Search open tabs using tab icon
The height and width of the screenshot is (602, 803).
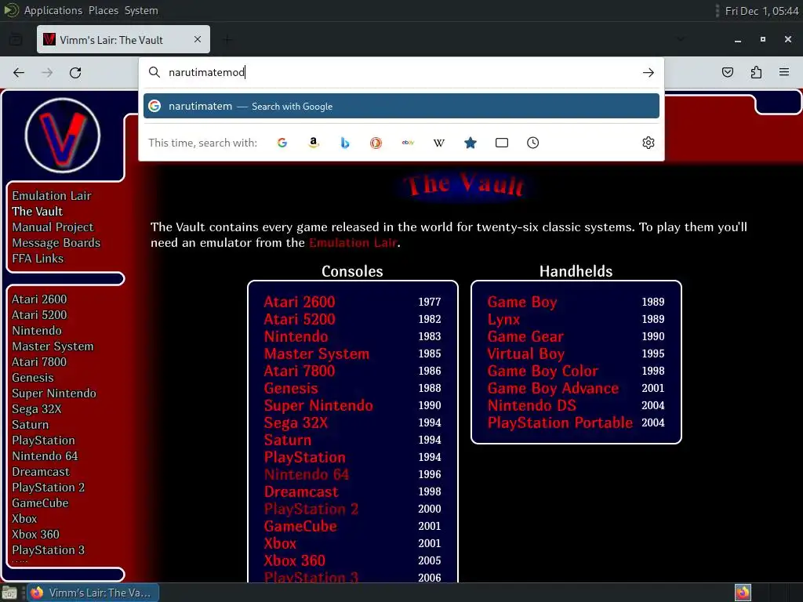click(502, 143)
